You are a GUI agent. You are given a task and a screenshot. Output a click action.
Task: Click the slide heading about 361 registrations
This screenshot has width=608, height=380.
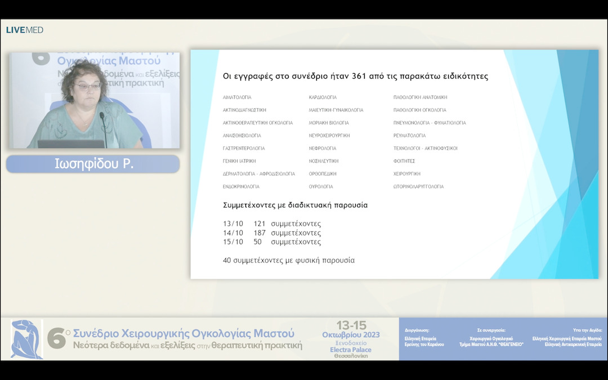[355, 77]
